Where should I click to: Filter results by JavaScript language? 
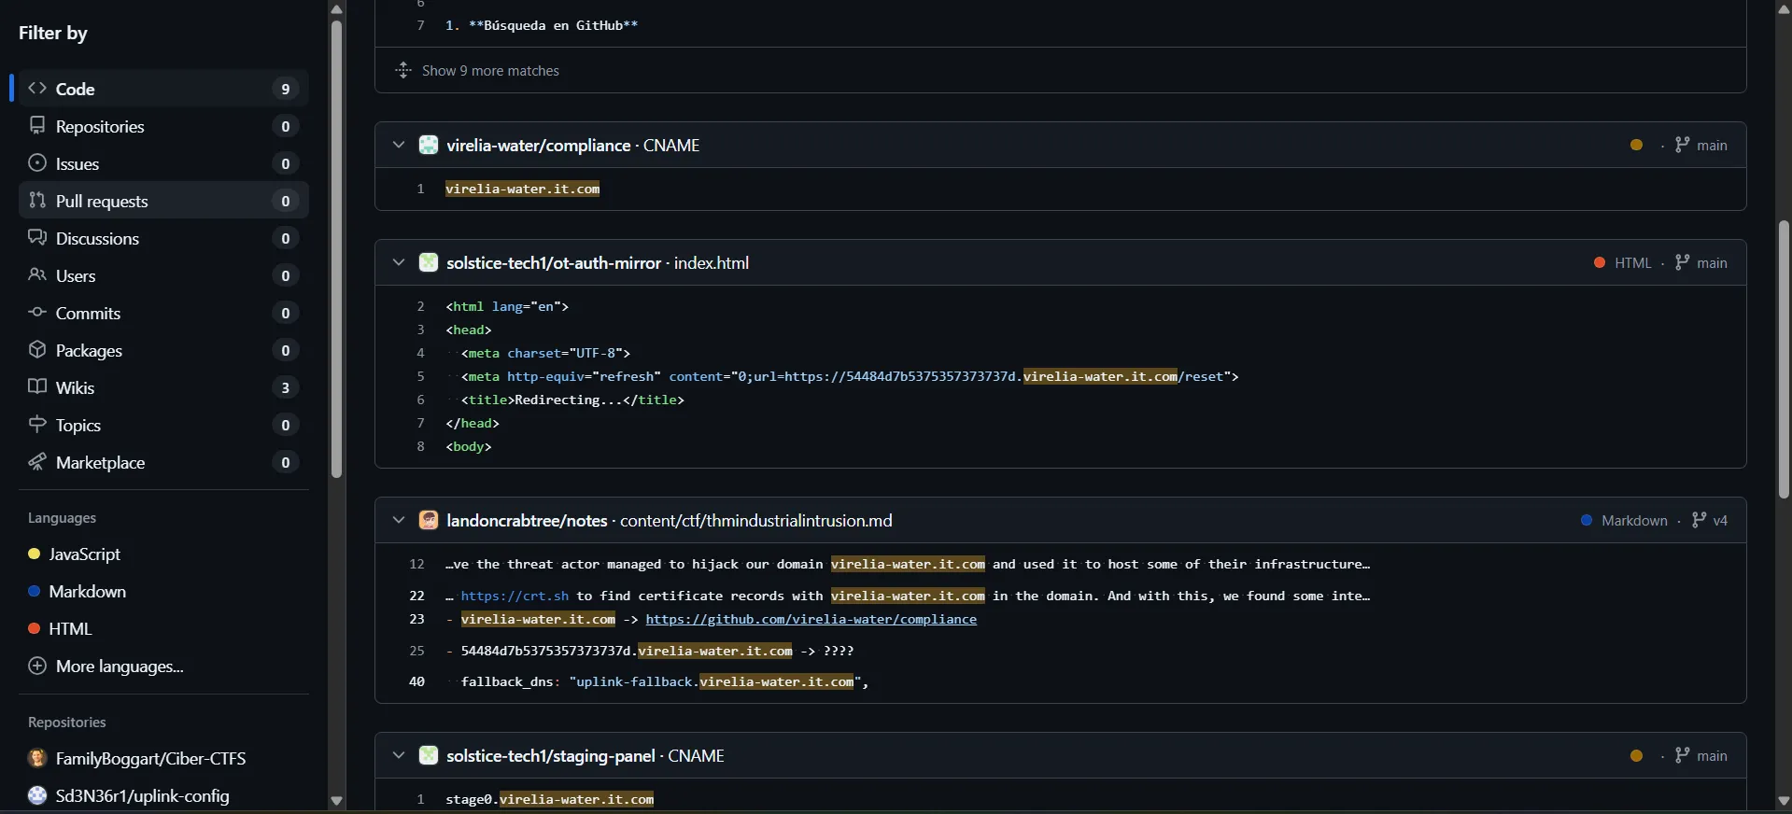tap(84, 554)
